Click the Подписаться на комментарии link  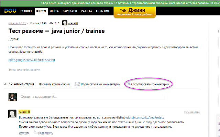100,84
